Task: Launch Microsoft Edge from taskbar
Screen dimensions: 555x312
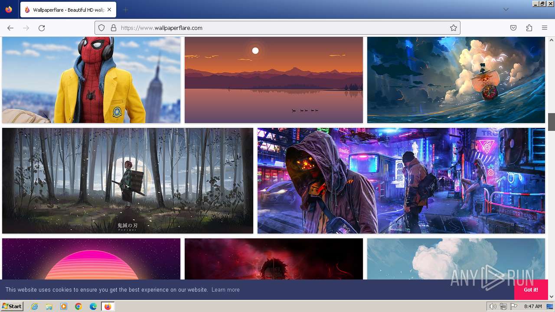Action: [x=93, y=306]
